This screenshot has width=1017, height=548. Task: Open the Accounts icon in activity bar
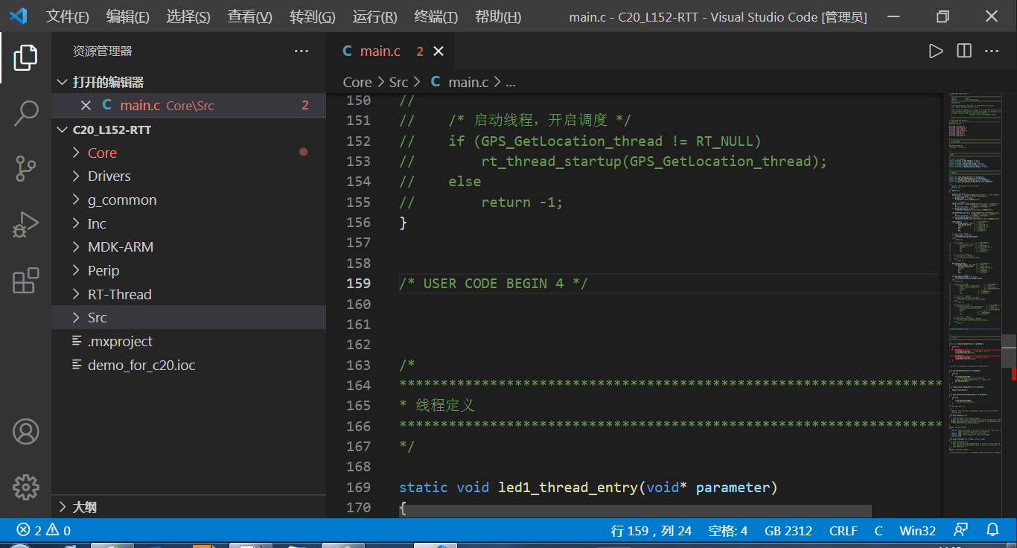click(25, 431)
